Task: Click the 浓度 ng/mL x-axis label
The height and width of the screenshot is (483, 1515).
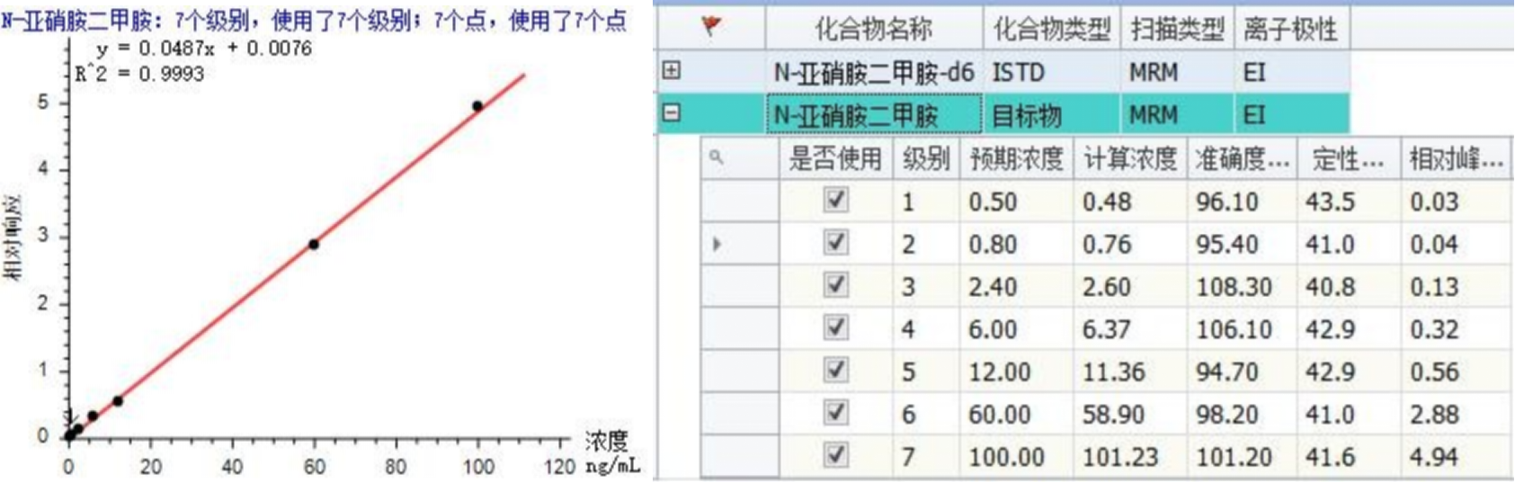Action: coord(611,453)
